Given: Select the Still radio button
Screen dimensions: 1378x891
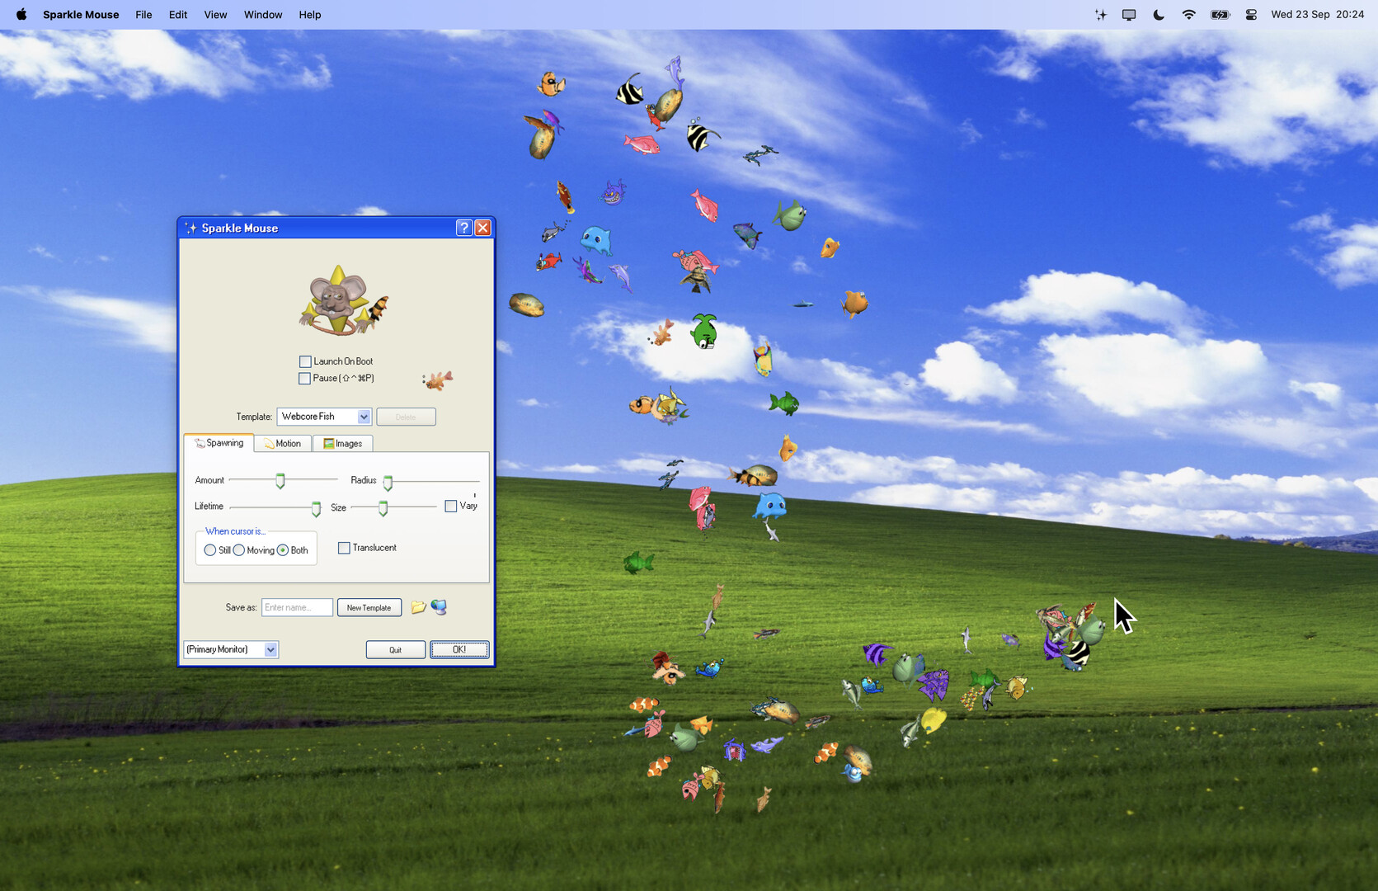Looking at the screenshot, I should [x=210, y=550].
